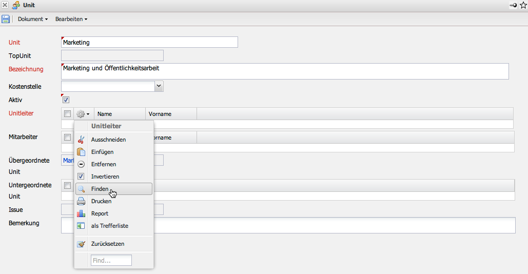Image resolution: width=528 pixels, height=274 pixels.
Task: Click the scissors Ausschneiden icon
Action: click(81, 140)
